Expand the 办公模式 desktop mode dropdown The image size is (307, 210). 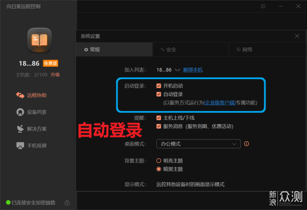(x=199, y=144)
